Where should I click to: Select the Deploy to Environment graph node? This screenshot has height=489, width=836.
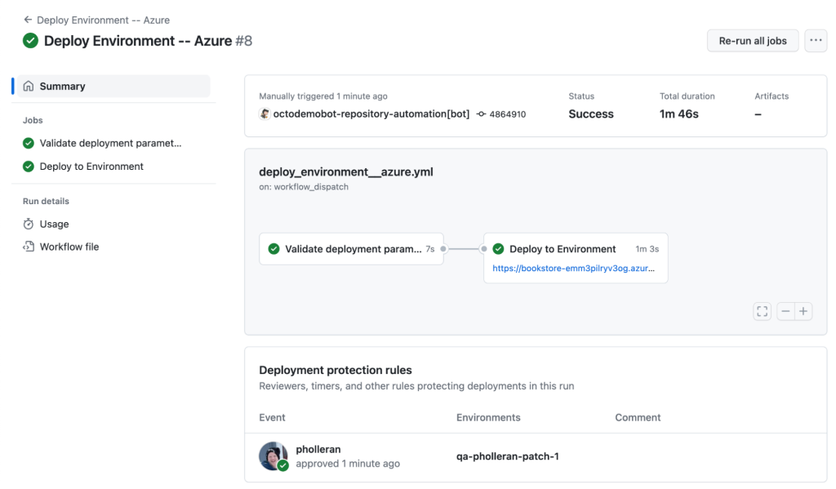pos(563,249)
